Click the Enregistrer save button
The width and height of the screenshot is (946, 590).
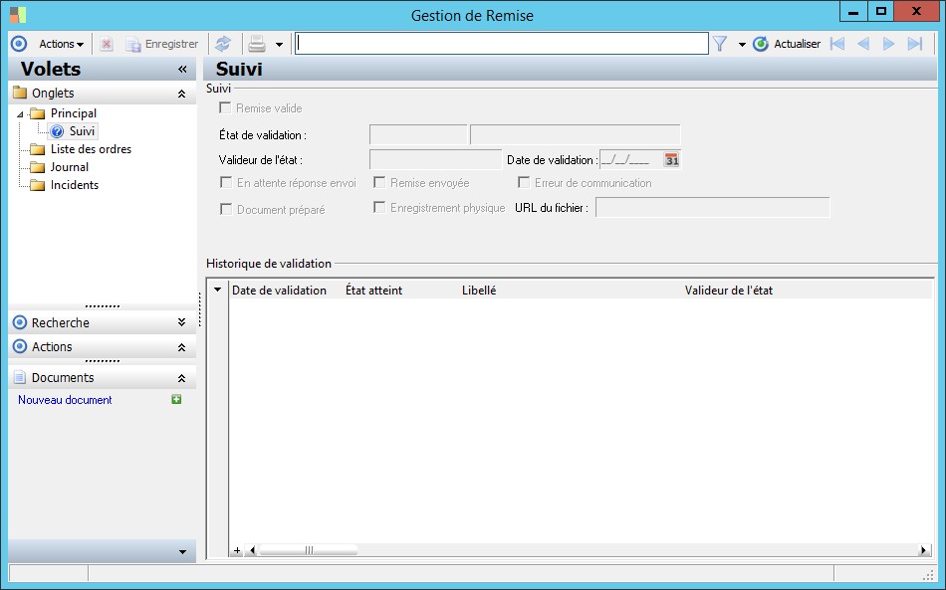(161, 44)
